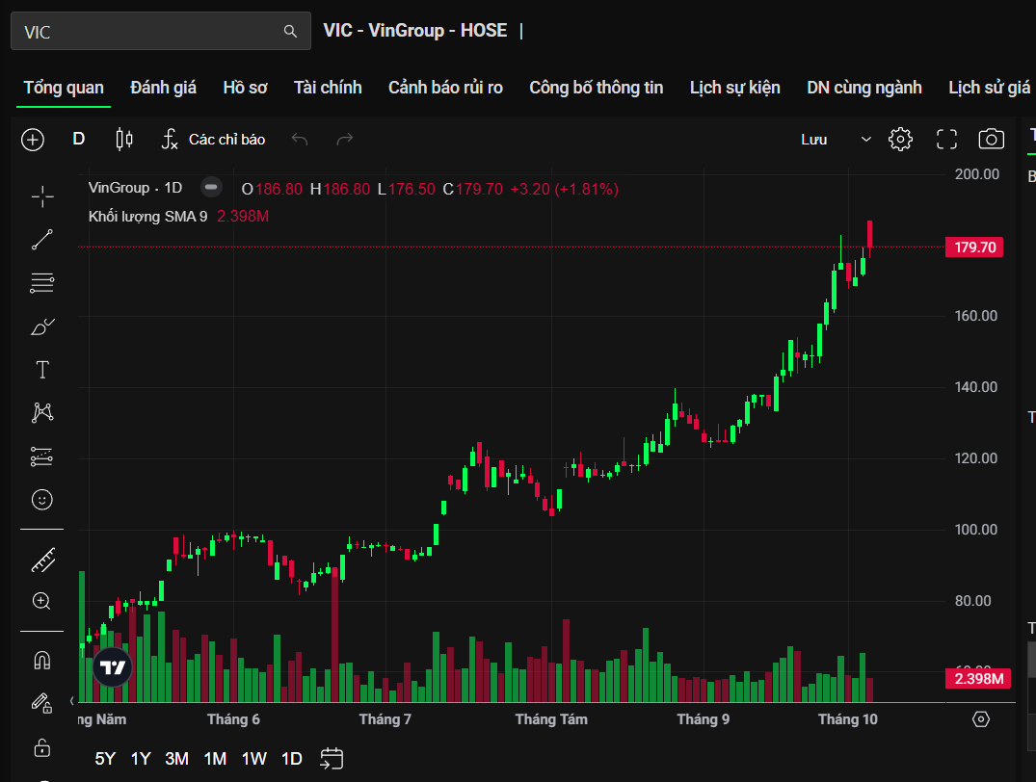Set chart range to 3M

point(176,759)
